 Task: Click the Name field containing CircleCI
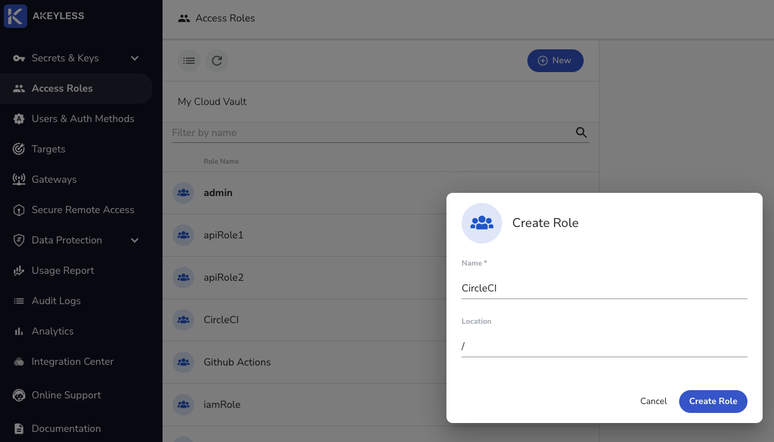(x=605, y=288)
